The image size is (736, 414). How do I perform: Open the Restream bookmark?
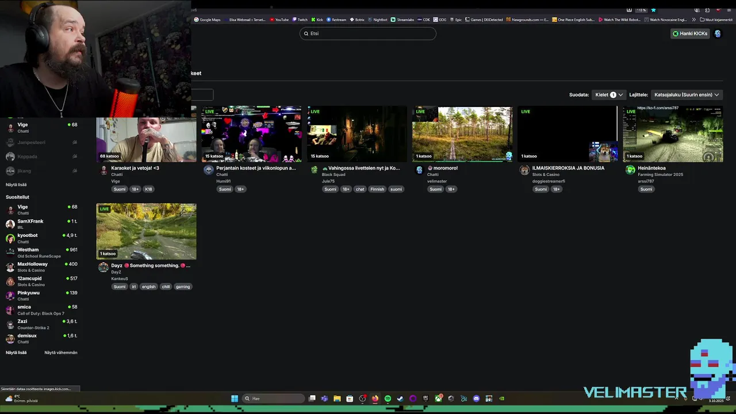pyautogui.click(x=336, y=20)
